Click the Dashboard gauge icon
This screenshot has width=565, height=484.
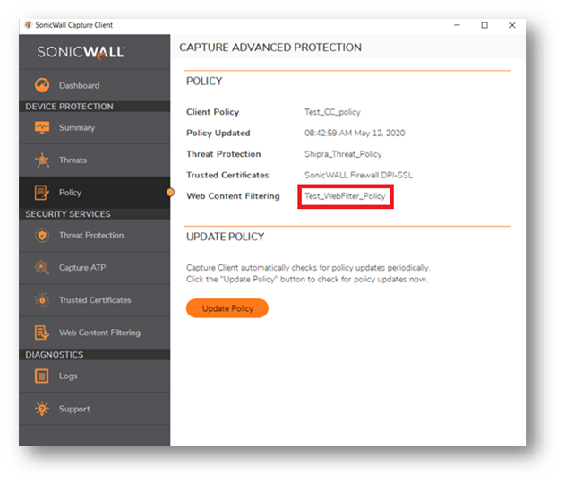tap(41, 86)
